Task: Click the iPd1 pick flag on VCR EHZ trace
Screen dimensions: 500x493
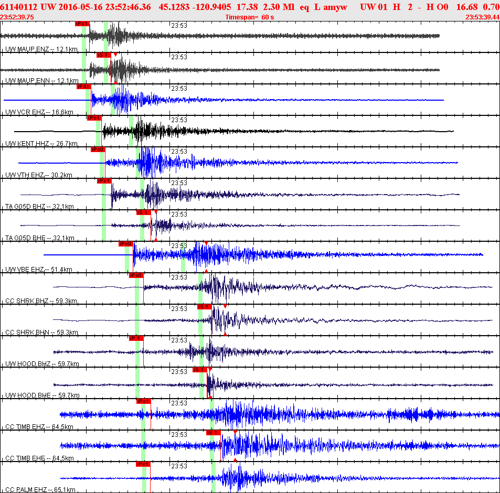Action: tap(84, 87)
